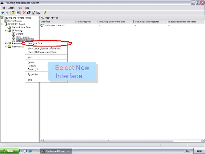
Task: Select the Routing and Remote Access root node
Action: click(18, 18)
